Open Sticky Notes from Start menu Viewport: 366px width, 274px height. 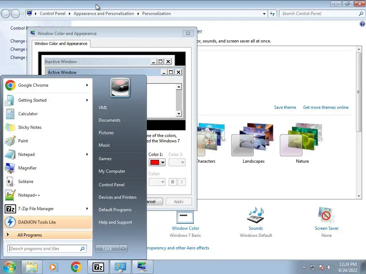(48, 127)
